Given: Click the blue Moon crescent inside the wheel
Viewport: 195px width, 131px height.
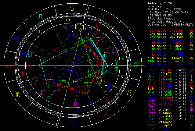Looking at the screenshot, I should pos(109,87).
